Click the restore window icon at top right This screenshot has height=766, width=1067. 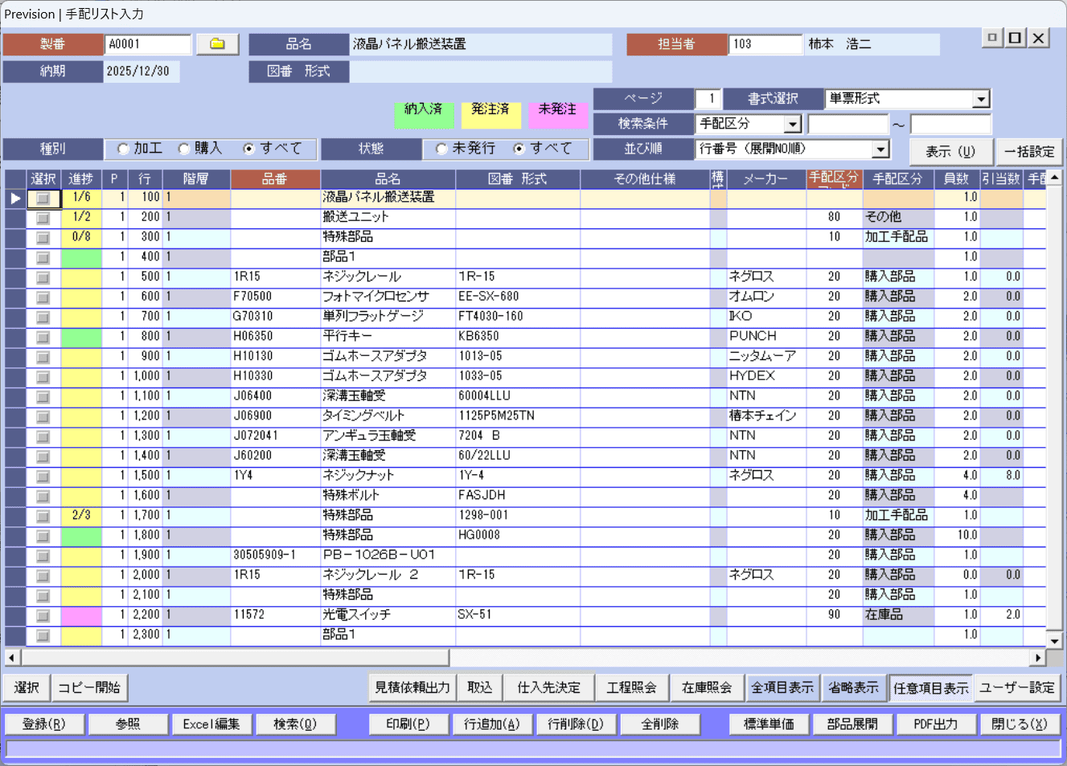(1016, 38)
